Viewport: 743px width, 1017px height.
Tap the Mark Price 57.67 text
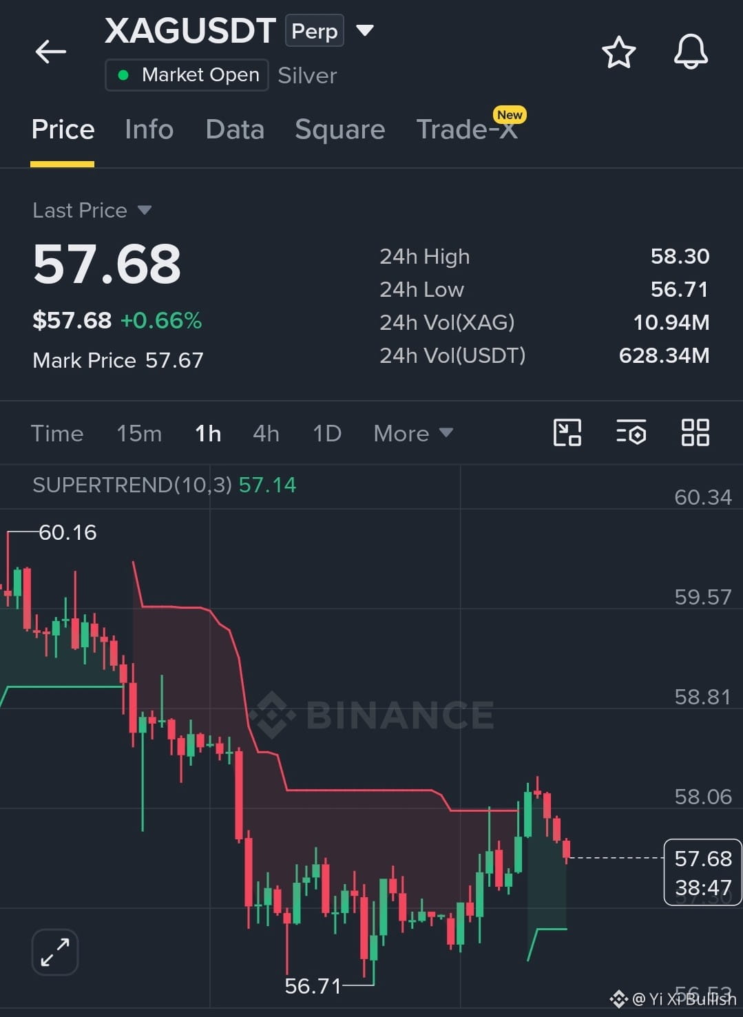118,360
